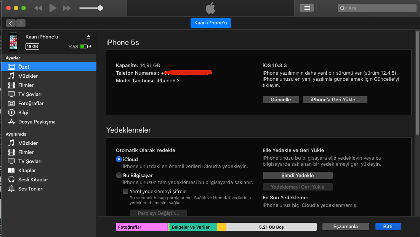The image size is (420, 237).
Task: Click the Kitaplar book icon
Action: pyautogui.click(x=11, y=170)
